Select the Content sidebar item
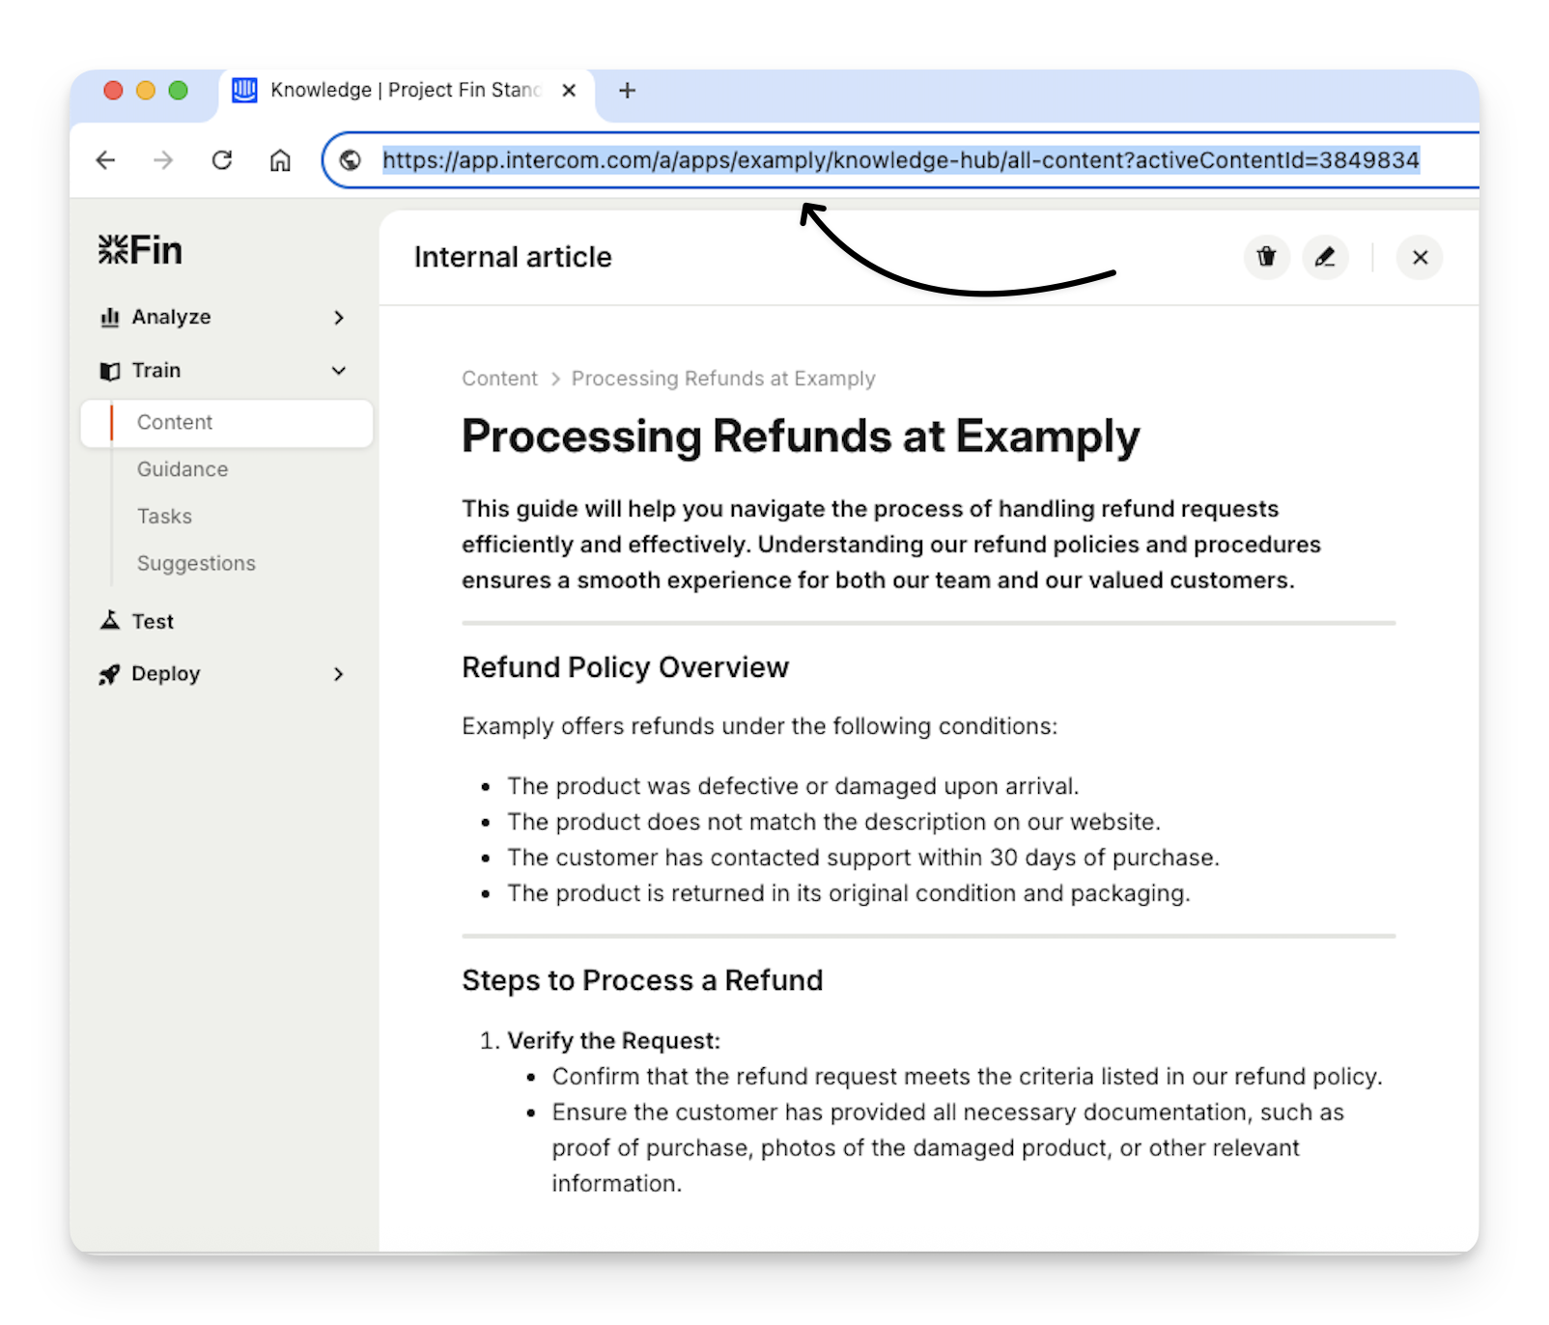 [175, 423]
